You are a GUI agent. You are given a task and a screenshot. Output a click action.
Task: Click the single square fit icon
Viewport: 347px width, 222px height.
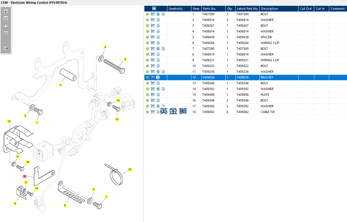tap(6, 33)
